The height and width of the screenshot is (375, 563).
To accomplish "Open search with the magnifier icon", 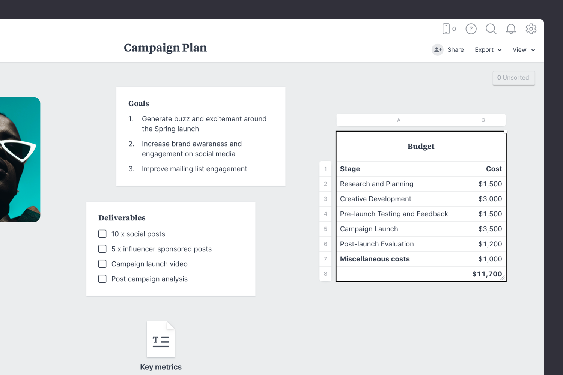I will pos(491,29).
